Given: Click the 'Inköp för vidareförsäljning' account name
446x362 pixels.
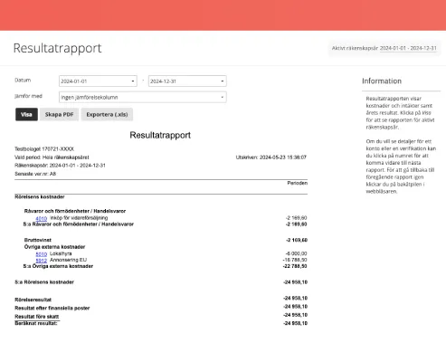Looking at the screenshot, I should coord(79,218).
